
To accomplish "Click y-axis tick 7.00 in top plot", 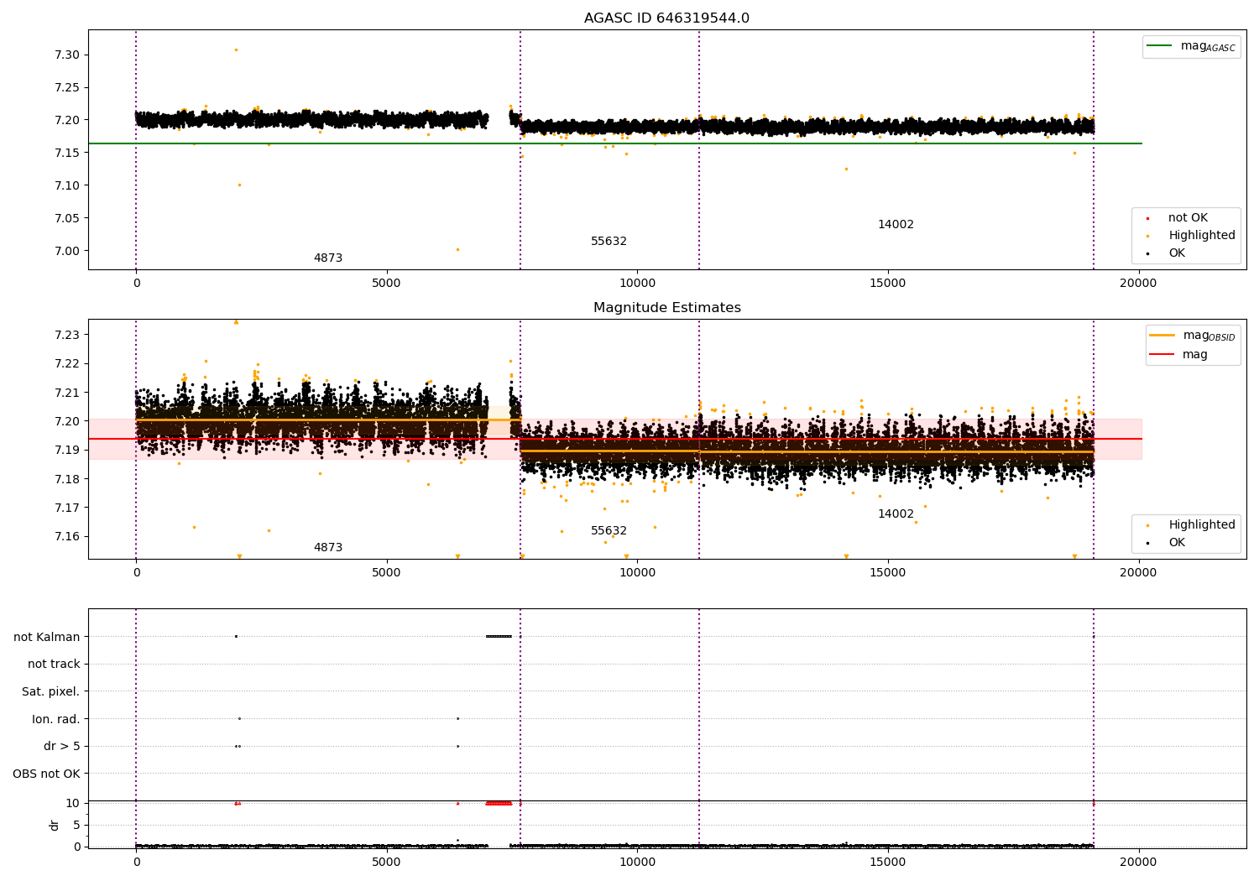I will pyautogui.click(x=67, y=251).
